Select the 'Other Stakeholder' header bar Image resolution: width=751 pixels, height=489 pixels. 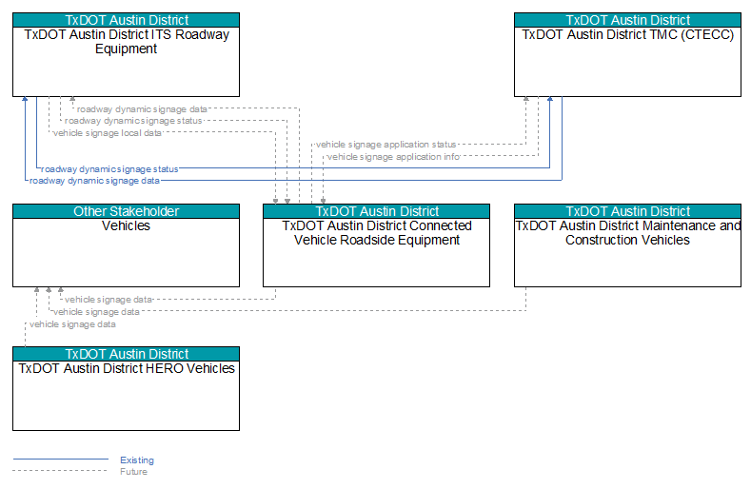(126, 211)
